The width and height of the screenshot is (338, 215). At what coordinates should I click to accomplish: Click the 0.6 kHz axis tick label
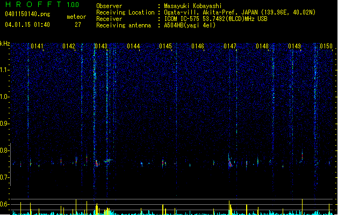coord(5,204)
